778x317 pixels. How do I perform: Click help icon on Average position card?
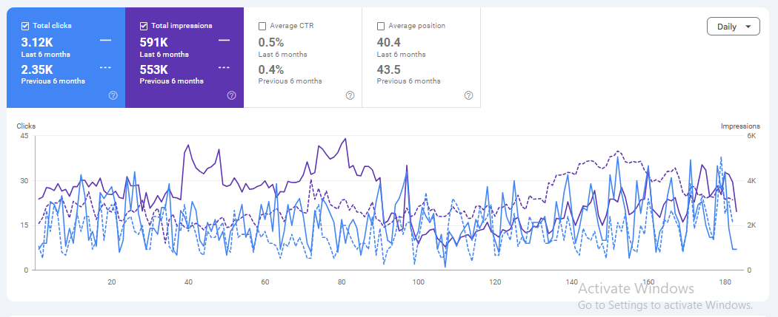click(468, 95)
